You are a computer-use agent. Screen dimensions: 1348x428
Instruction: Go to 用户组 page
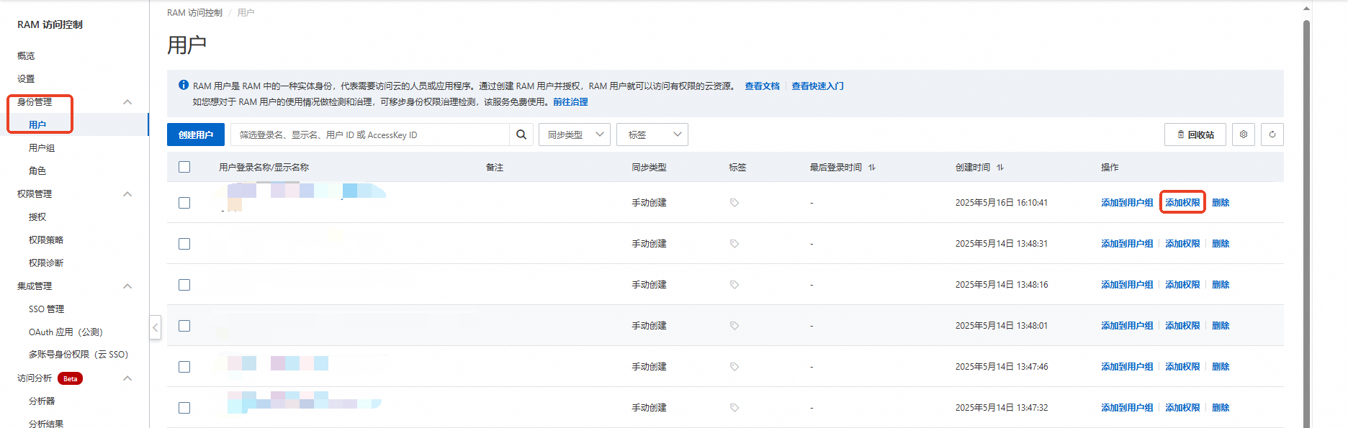tap(42, 147)
